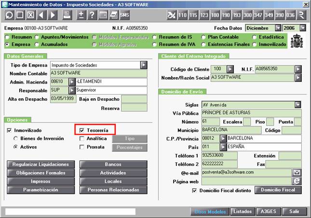Click the curved arrow icon after 036

click(301, 15)
